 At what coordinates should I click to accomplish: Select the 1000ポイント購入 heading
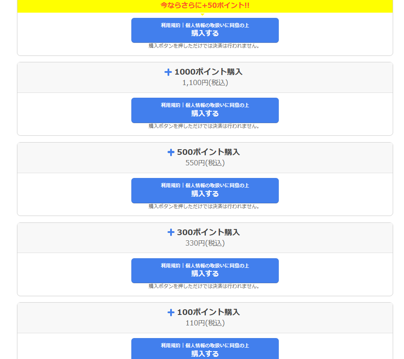click(208, 72)
